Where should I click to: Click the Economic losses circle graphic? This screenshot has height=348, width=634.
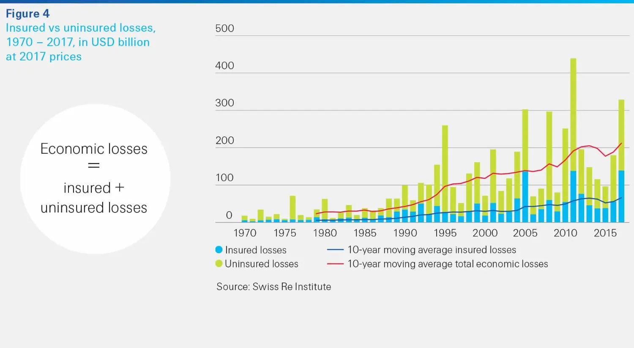[94, 177]
